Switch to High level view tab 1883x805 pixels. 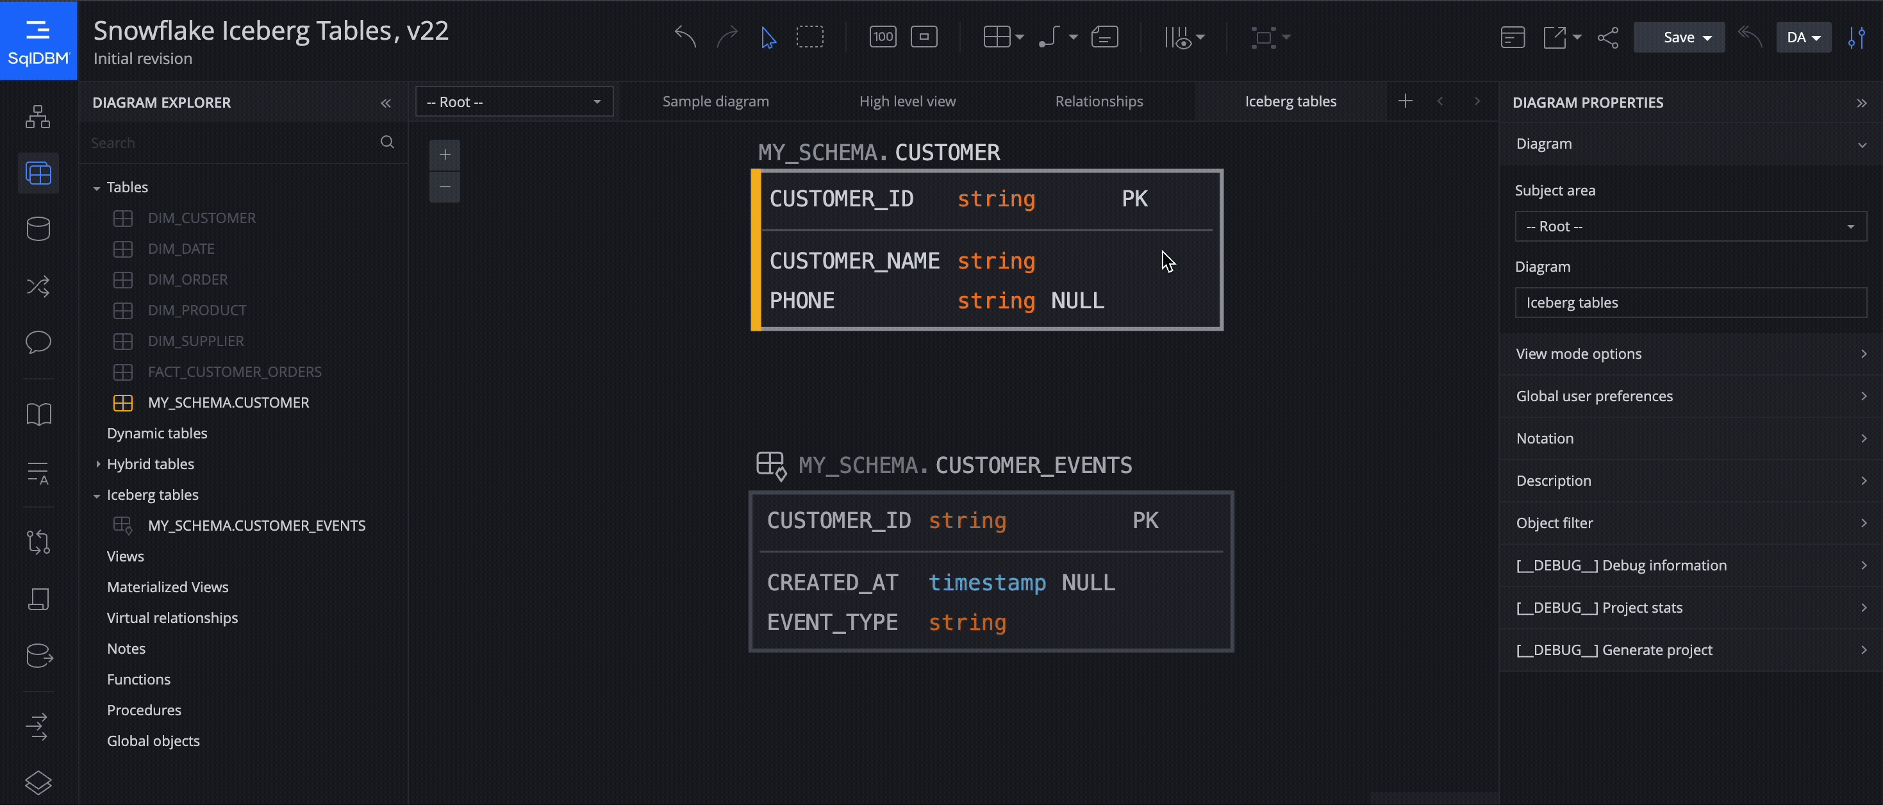pos(907,102)
